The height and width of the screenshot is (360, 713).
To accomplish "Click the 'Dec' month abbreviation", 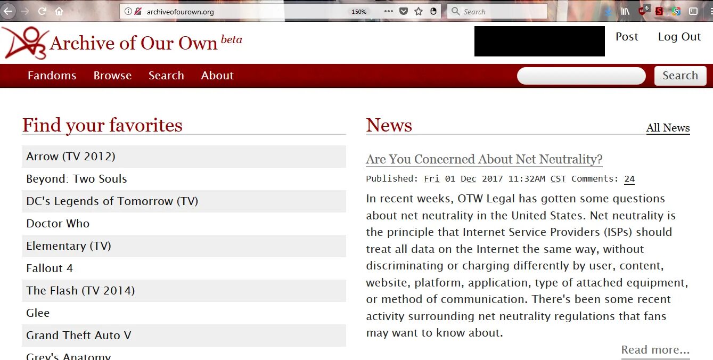I will (x=469, y=179).
